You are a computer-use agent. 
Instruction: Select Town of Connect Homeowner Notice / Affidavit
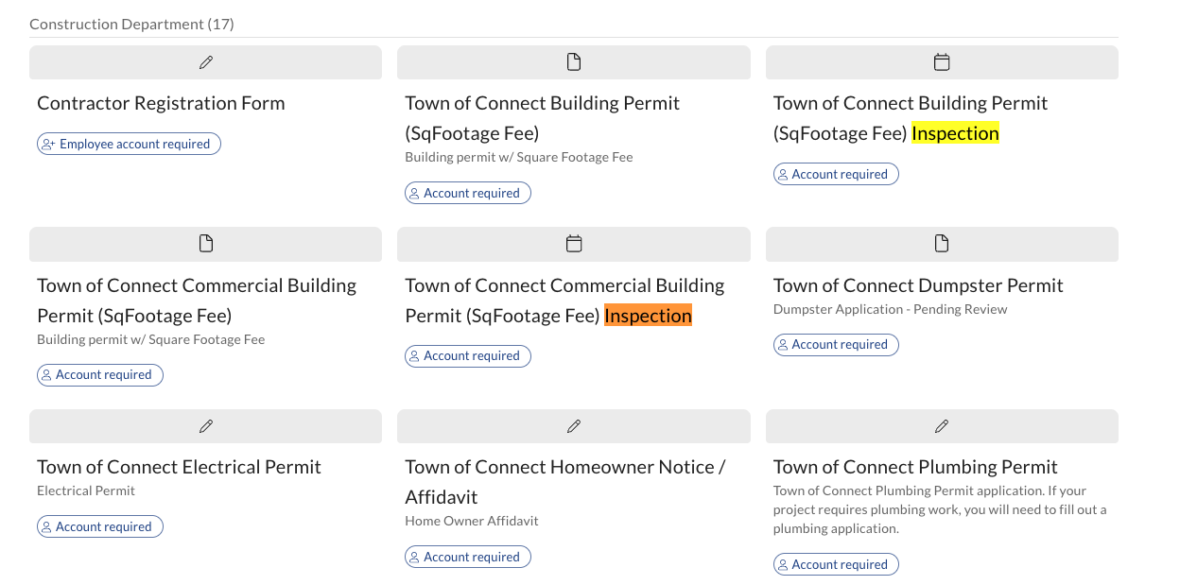pyautogui.click(x=564, y=481)
